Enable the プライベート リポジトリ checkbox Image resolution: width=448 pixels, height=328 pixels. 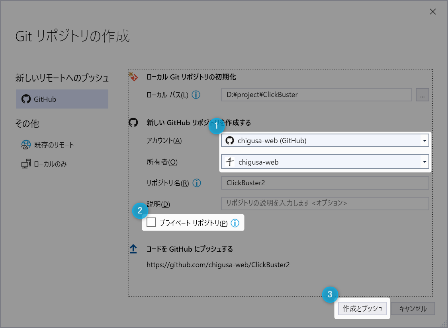pyautogui.click(x=151, y=222)
